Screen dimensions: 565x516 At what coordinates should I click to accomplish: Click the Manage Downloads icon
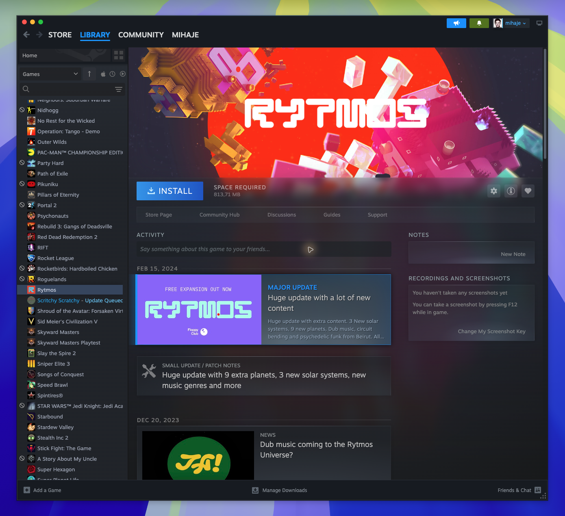[255, 490]
